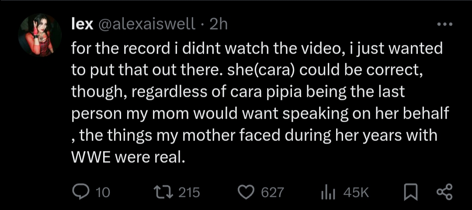
Task: Like the tweet with the heart icon
Action: pyautogui.click(x=248, y=191)
